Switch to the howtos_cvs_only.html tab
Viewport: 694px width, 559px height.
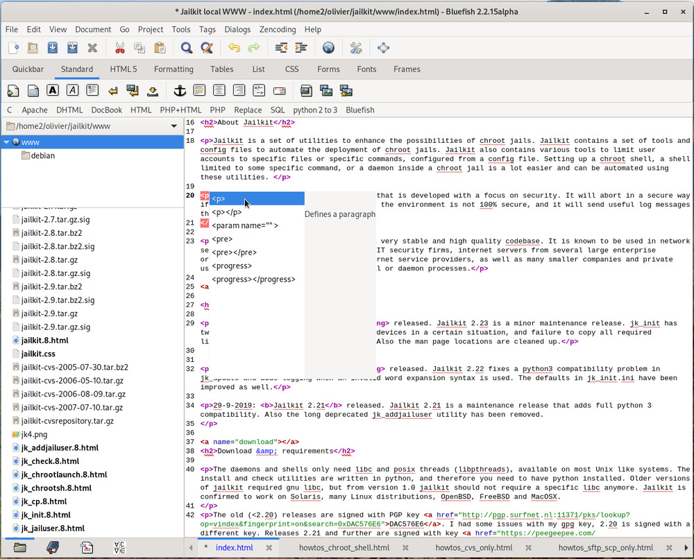(x=473, y=547)
